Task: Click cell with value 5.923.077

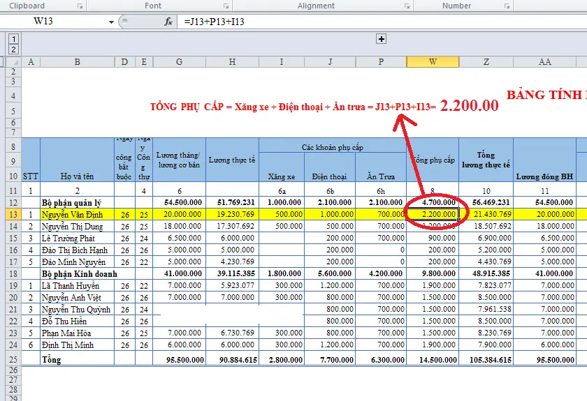Action: coord(232,286)
